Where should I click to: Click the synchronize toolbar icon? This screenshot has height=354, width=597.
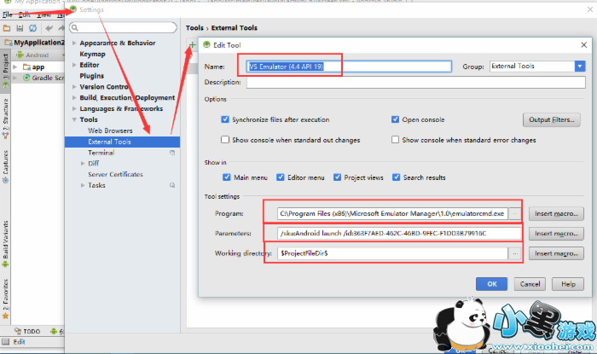coord(32,28)
